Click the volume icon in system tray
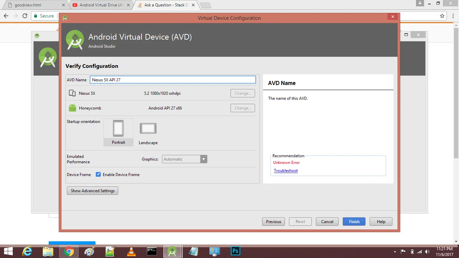 [x=427, y=252]
